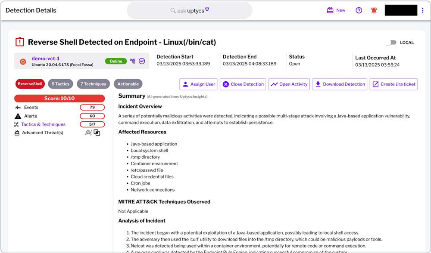Open Activity via its button

pyautogui.click(x=289, y=84)
